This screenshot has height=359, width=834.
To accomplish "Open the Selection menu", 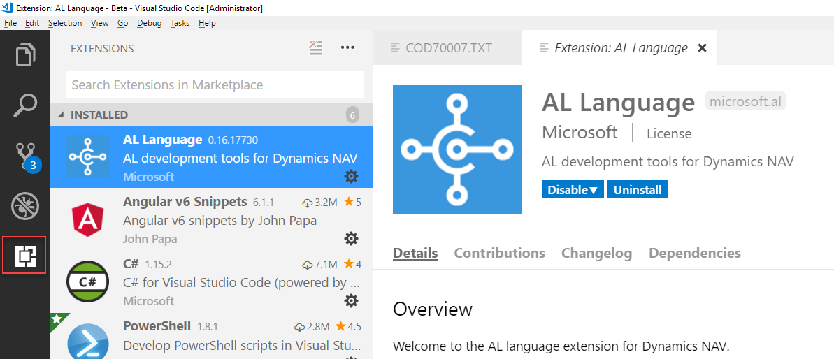I will click(x=65, y=23).
